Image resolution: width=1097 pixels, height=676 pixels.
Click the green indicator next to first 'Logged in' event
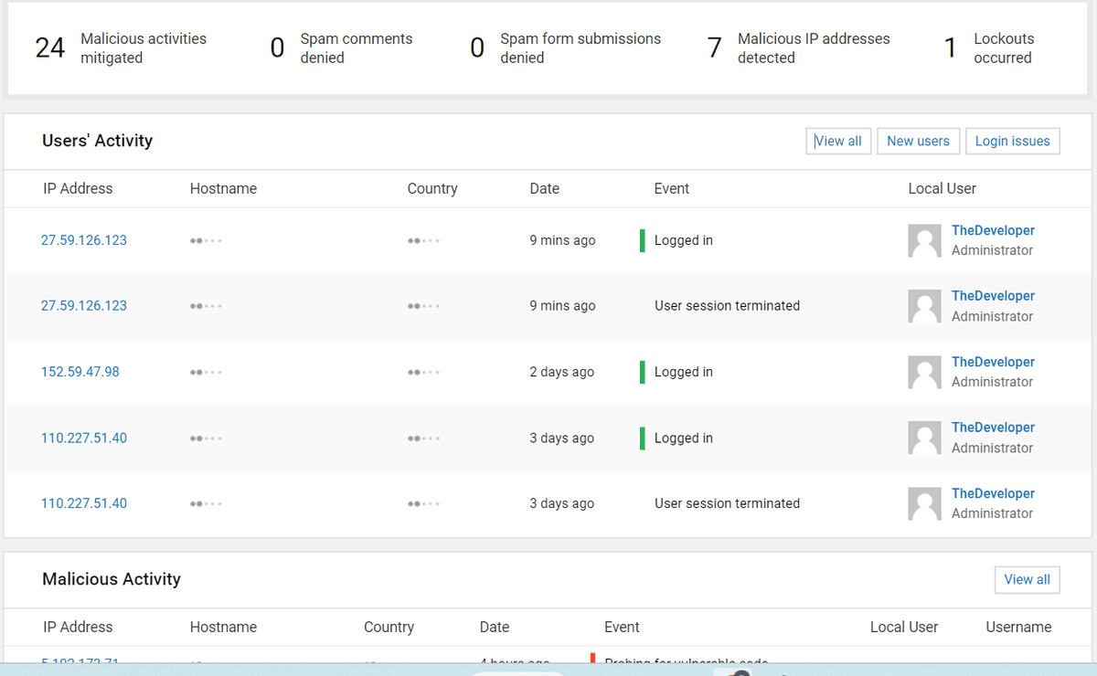[643, 240]
